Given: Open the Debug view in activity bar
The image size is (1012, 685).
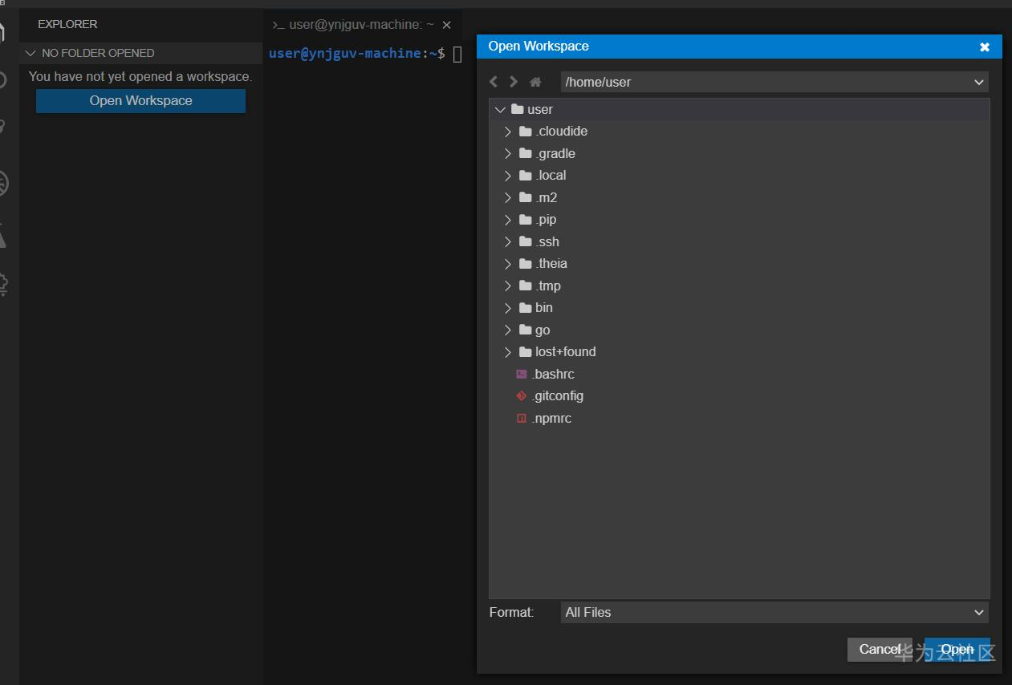Looking at the screenshot, I should (x=3, y=184).
